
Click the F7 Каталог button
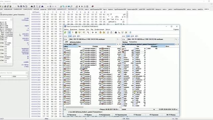coord(137,115)
